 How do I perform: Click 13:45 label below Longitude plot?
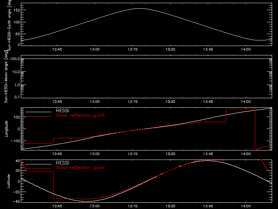[x=208, y=154]
